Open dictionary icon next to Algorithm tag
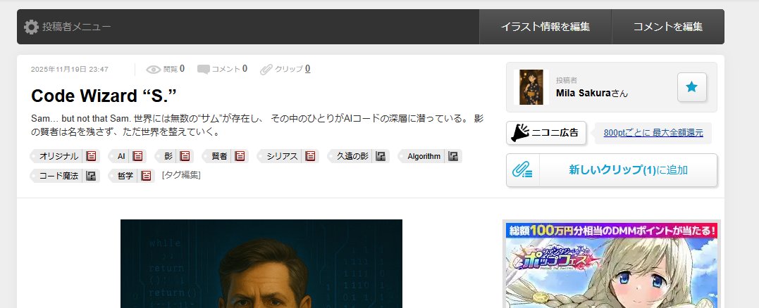Viewport: 759px width, 308px height. click(453, 156)
